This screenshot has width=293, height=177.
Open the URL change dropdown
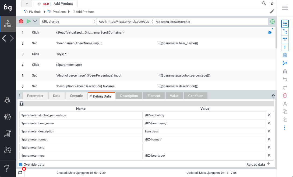(x=68, y=21)
